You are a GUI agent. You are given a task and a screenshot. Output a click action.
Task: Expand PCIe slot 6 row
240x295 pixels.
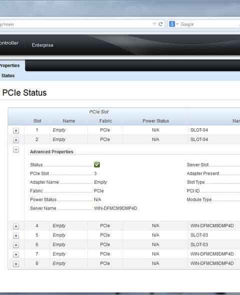click(x=16, y=245)
